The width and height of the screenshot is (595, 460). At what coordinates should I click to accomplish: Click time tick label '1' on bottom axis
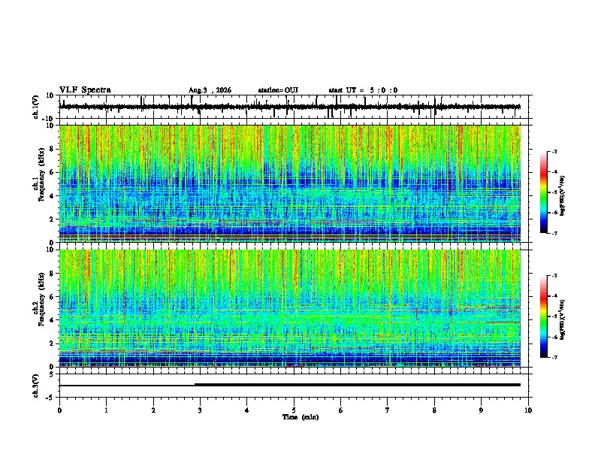coord(106,410)
